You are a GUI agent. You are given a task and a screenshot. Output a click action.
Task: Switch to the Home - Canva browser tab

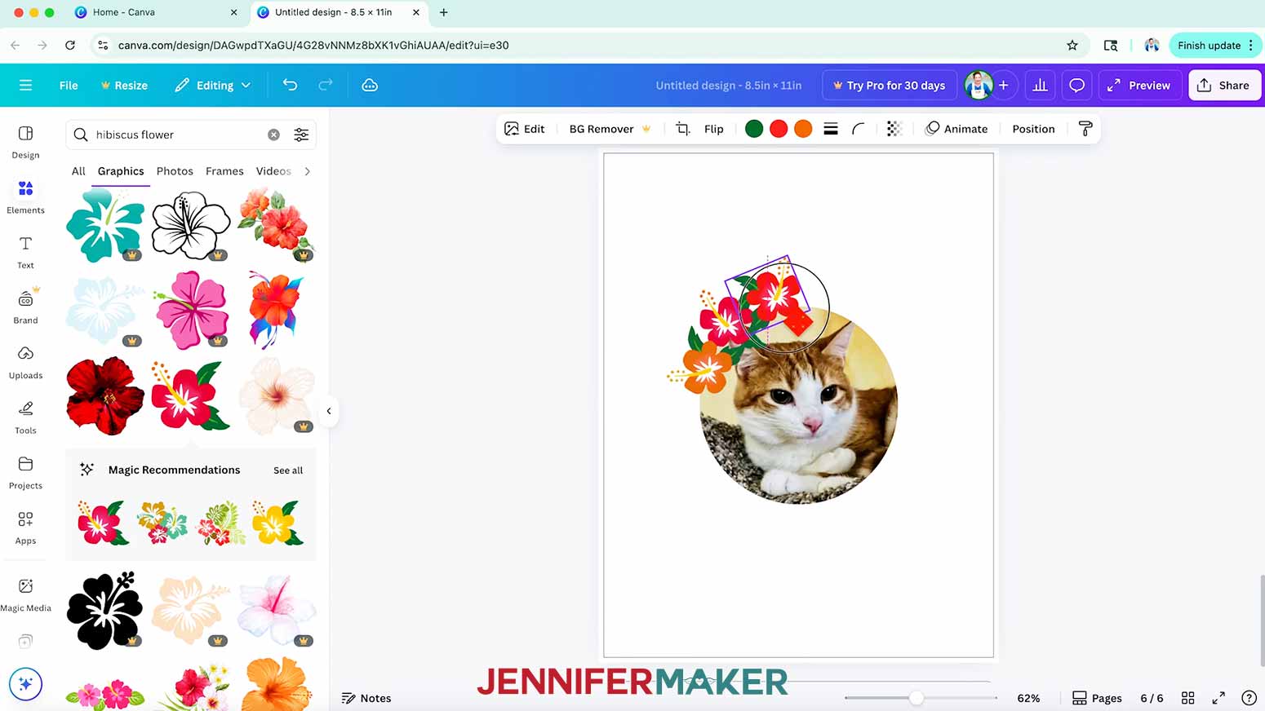pos(155,12)
